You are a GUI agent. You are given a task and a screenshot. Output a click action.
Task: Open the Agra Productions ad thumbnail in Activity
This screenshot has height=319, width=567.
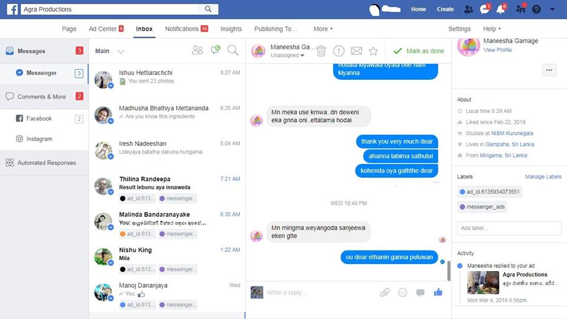[483, 282]
